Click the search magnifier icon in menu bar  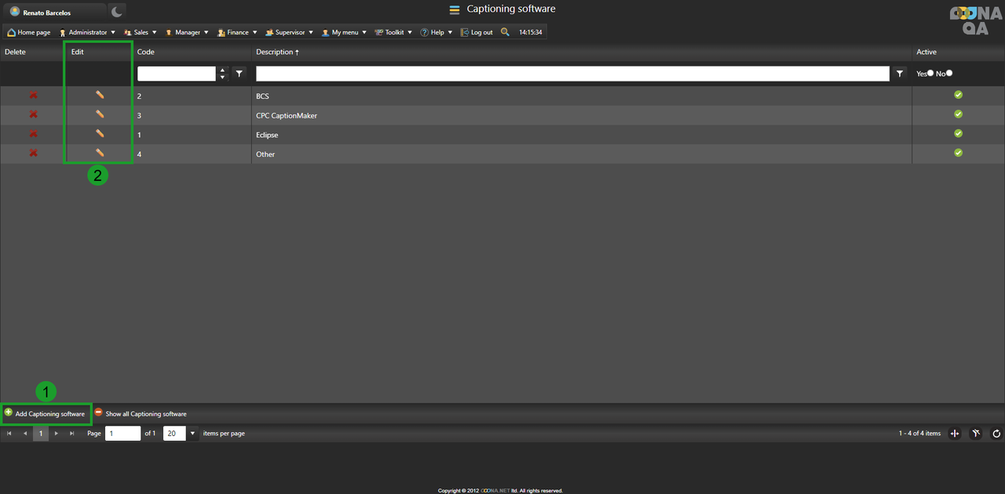click(505, 32)
